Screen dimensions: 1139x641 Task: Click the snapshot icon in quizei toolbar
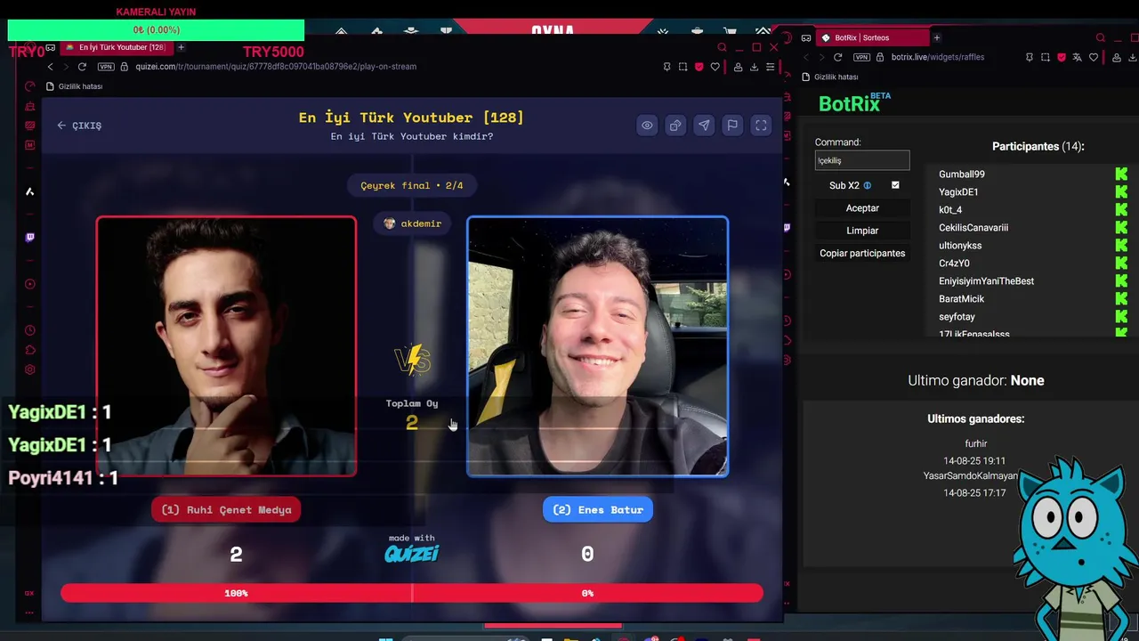point(683,67)
